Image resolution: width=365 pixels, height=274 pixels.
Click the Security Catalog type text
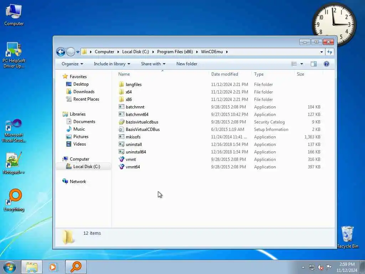pos(269,122)
